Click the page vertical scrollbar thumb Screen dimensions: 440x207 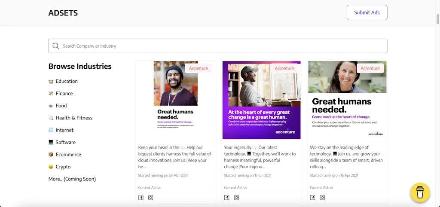click(x=438, y=19)
